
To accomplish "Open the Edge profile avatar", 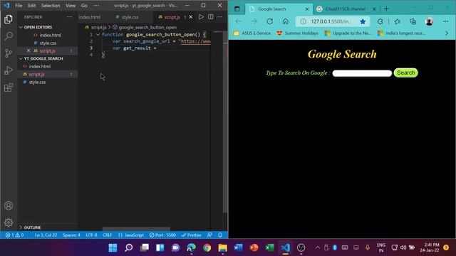I will [x=429, y=21].
